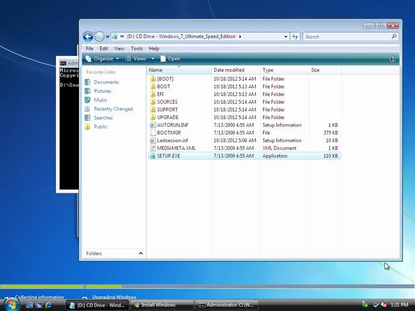415x311 pixels.
Task: Open recent pages dropdown beside Forward button
Action: [x=107, y=37]
